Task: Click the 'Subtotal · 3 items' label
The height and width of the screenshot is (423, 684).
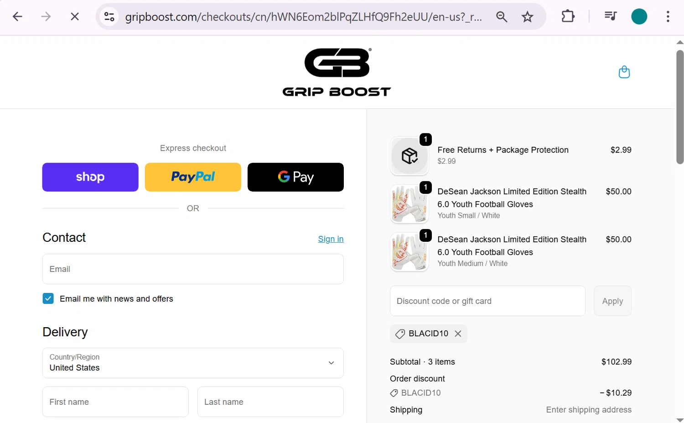Action: click(422, 362)
